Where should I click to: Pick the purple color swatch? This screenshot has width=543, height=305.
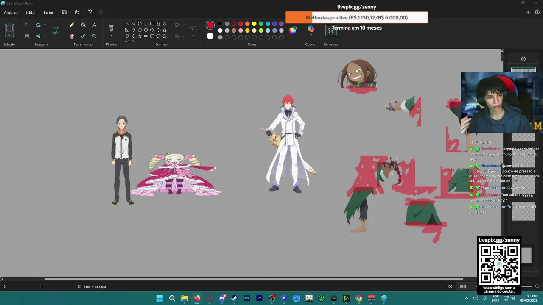[281, 24]
